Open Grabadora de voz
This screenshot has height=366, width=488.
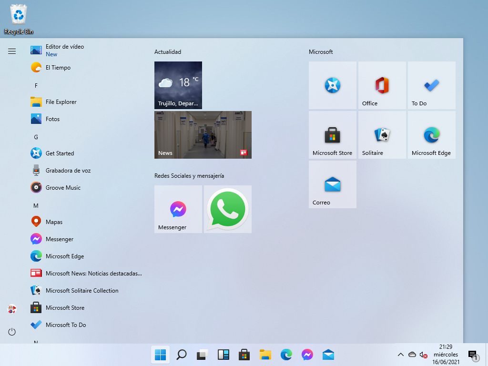[86, 170]
